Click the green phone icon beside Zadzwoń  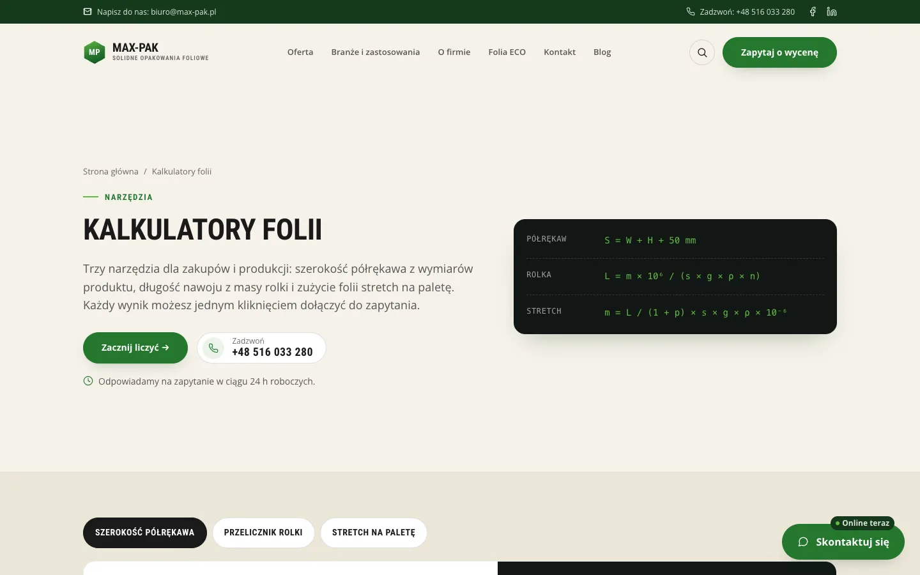click(x=213, y=348)
